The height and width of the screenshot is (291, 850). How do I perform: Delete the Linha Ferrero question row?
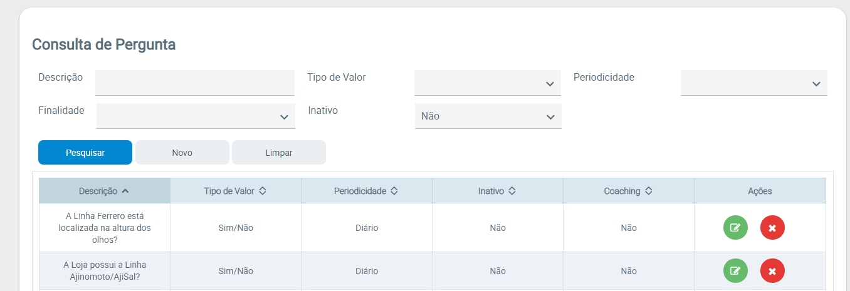click(772, 228)
